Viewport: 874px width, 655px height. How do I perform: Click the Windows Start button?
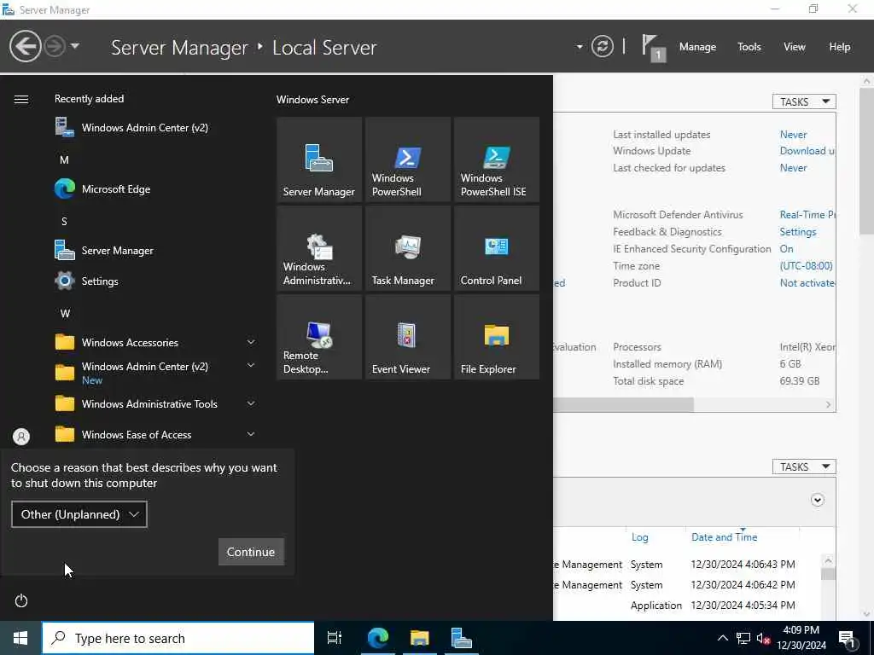[x=20, y=638]
